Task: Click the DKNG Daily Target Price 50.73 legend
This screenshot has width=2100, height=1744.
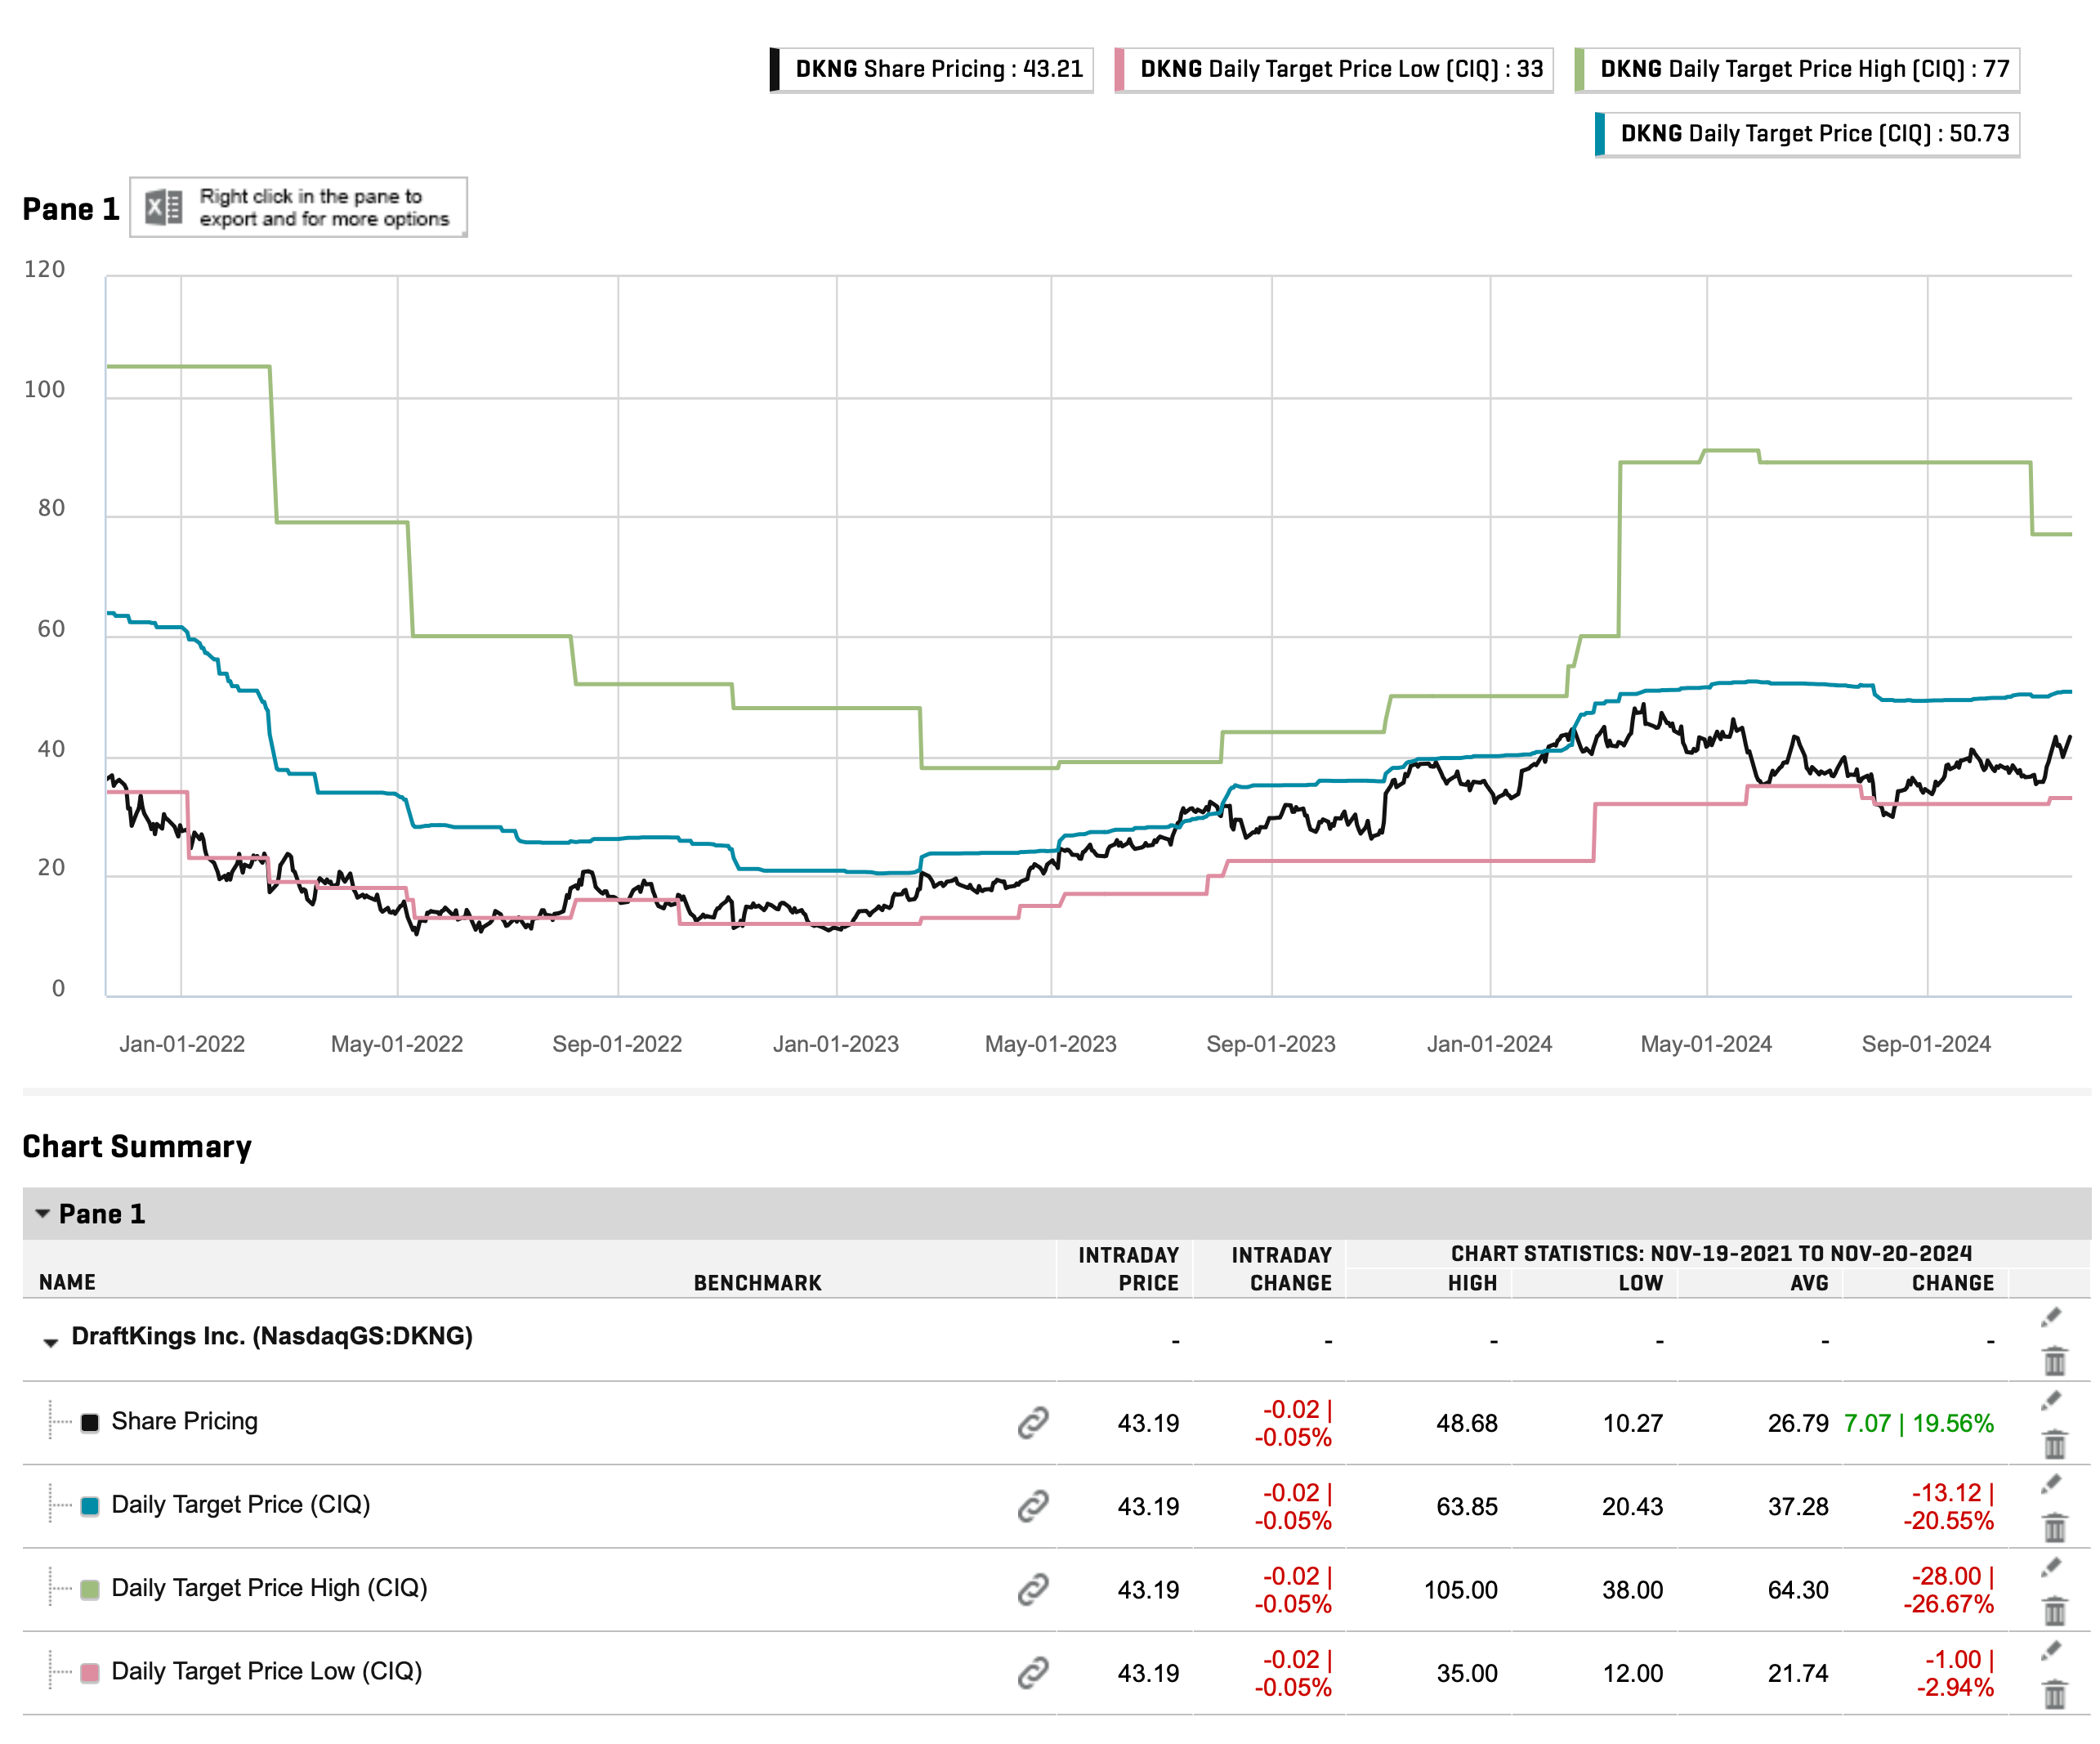Action: tap(1807, 134)
